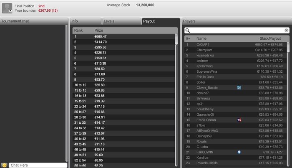Select player Eric le Dabs row

coord(236,77)
